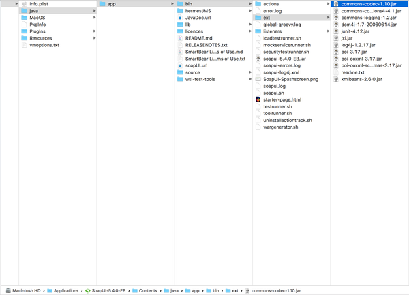
Task: Expand the hermesJMS folder arrow
Action: coord(250,11)
